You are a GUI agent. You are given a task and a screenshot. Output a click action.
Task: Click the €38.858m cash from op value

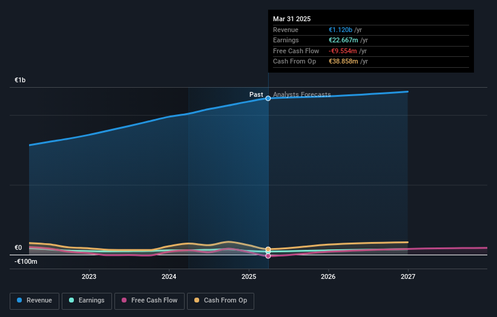pos(343,62)
